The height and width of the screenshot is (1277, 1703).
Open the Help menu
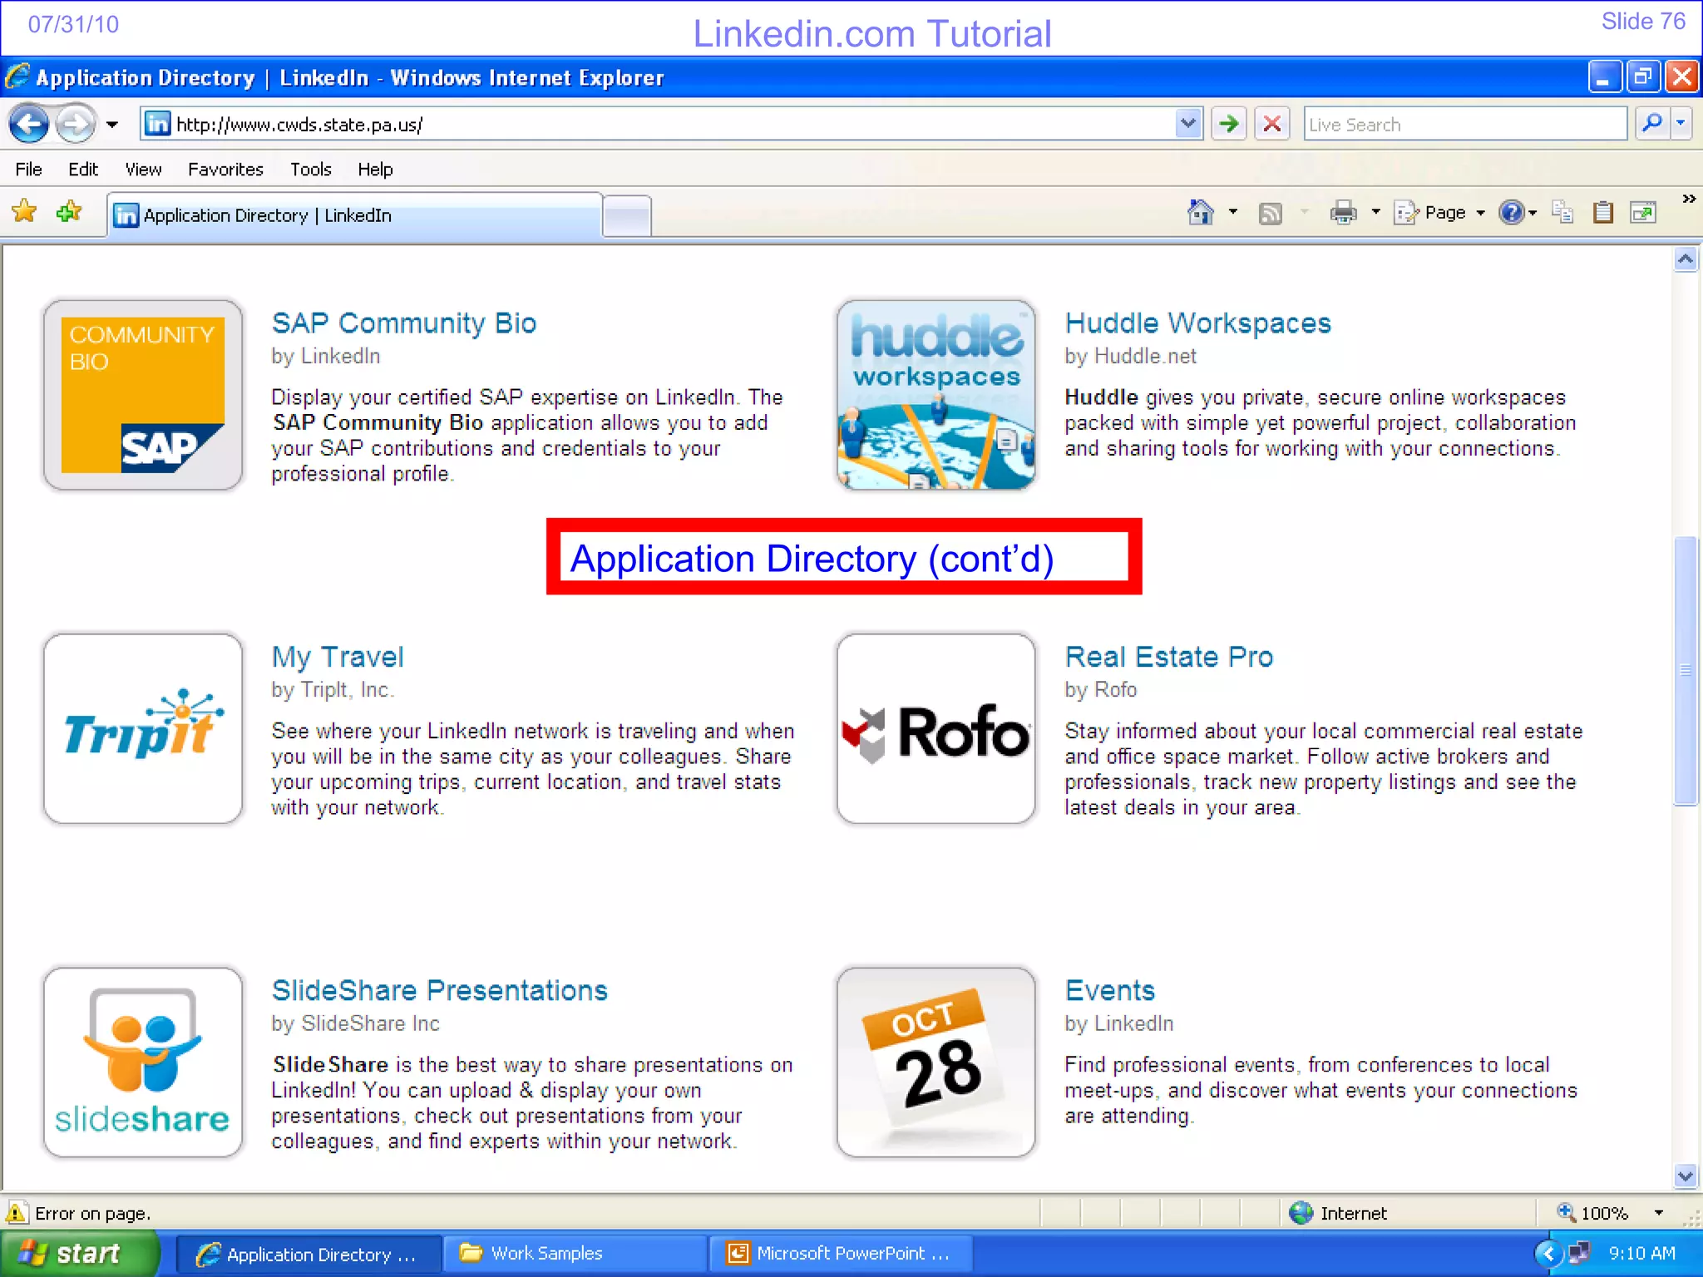click(x=375, y=170)
